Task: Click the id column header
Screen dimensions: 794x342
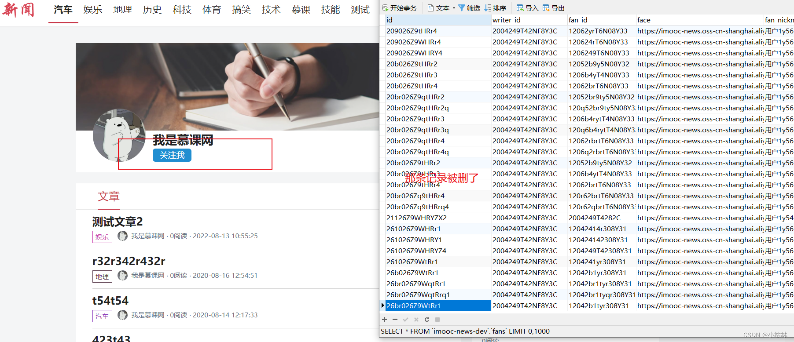Action: click(x=438, y=20)
